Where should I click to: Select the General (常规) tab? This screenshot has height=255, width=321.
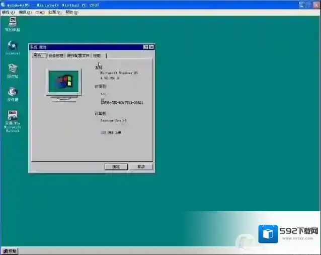point(38,55)
